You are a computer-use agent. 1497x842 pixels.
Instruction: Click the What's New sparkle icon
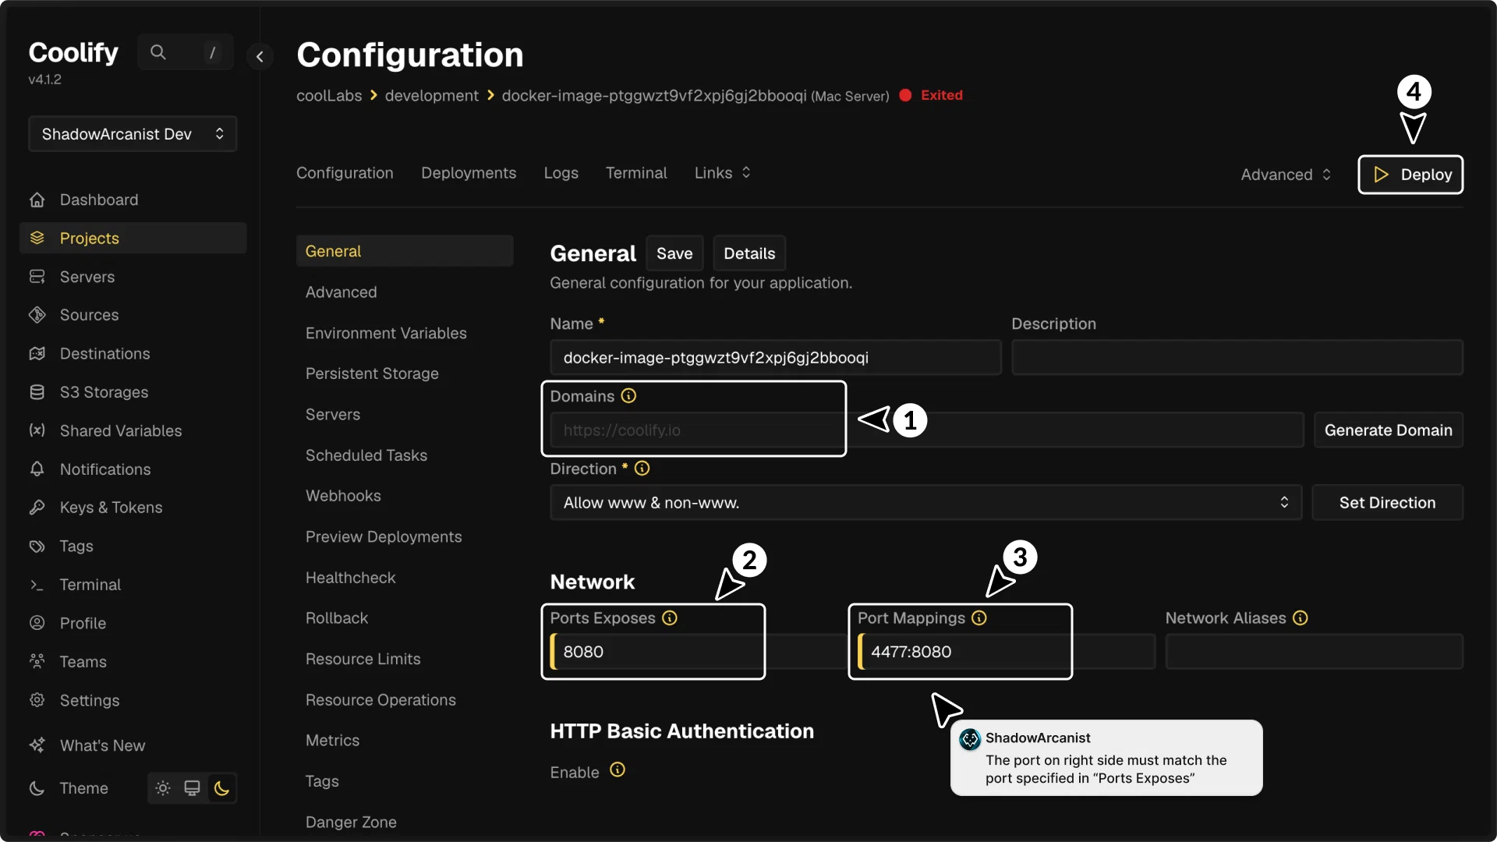(37, 745)
